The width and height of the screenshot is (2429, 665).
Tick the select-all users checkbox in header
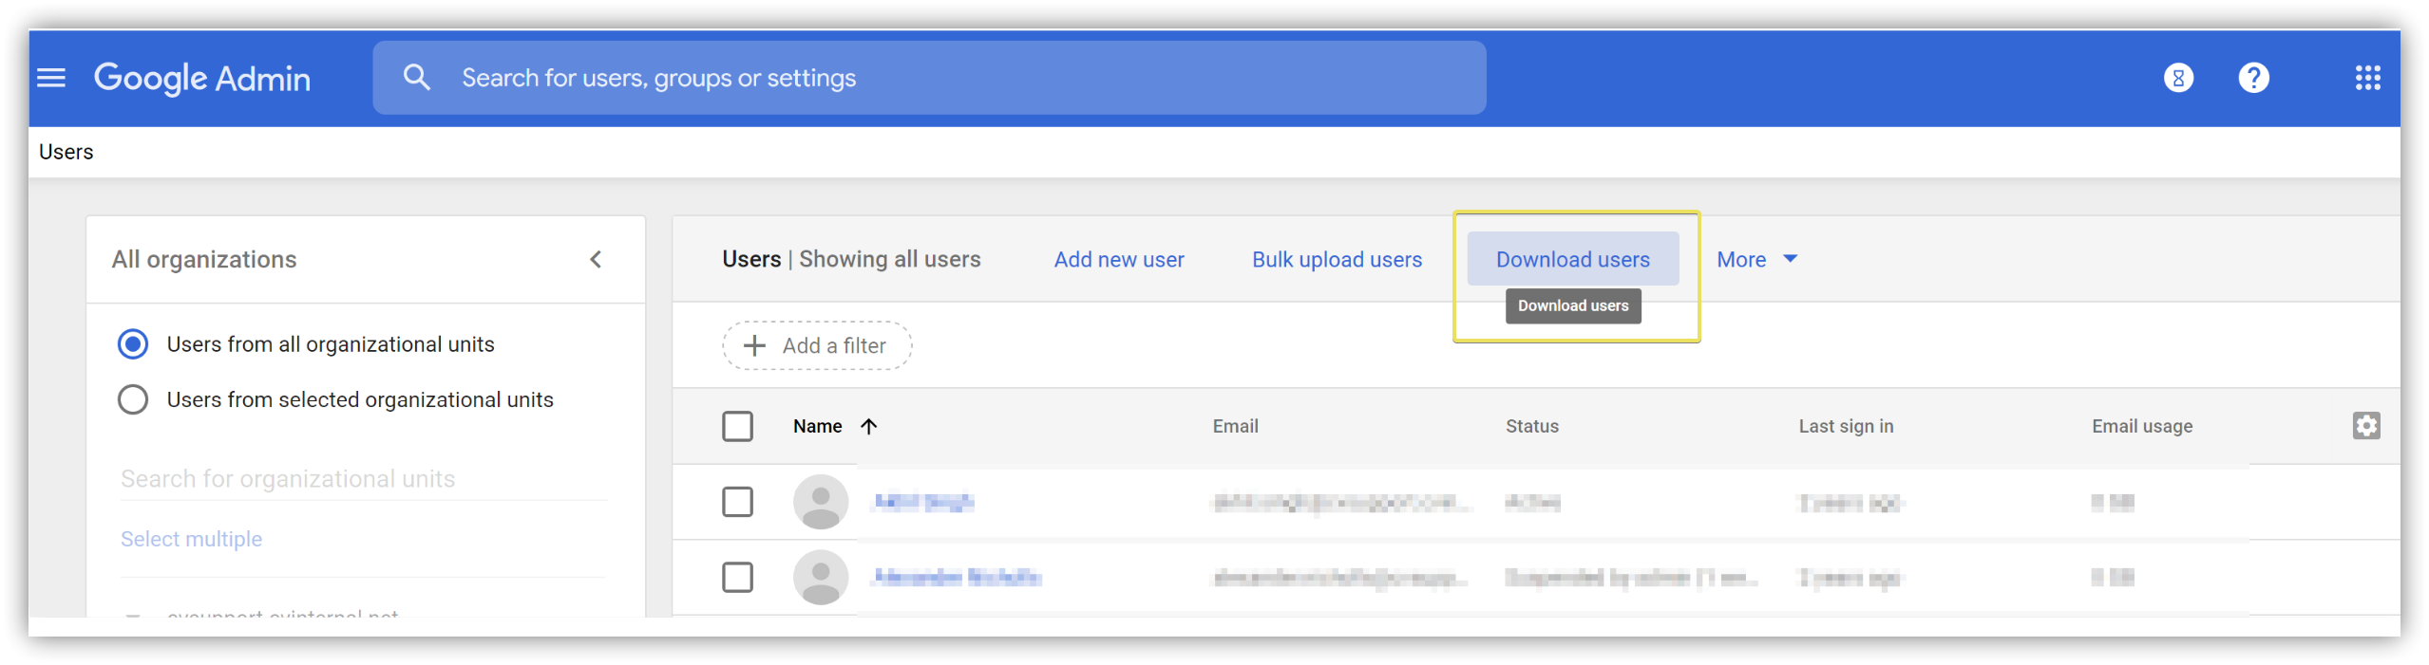737,426
